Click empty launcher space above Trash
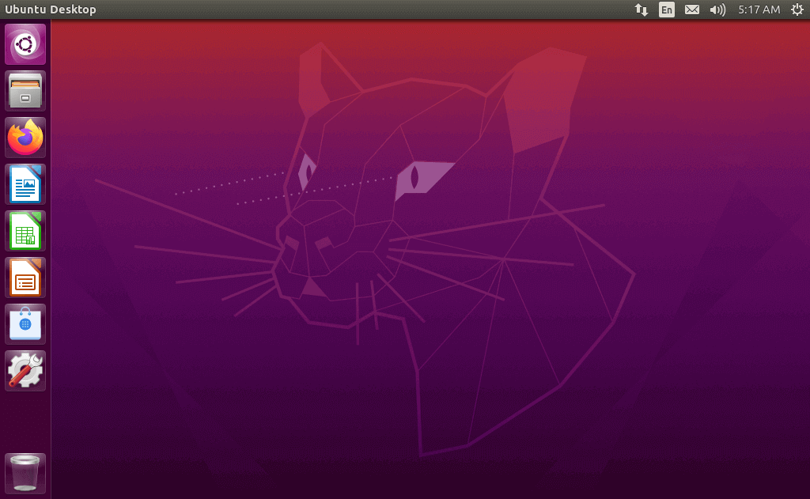Viewport: 810px width, 499px height. [25, 419]
